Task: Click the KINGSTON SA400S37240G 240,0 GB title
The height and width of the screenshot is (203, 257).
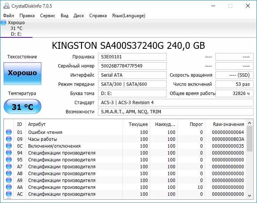Action: pyautogui.click(x=128, y=45)
